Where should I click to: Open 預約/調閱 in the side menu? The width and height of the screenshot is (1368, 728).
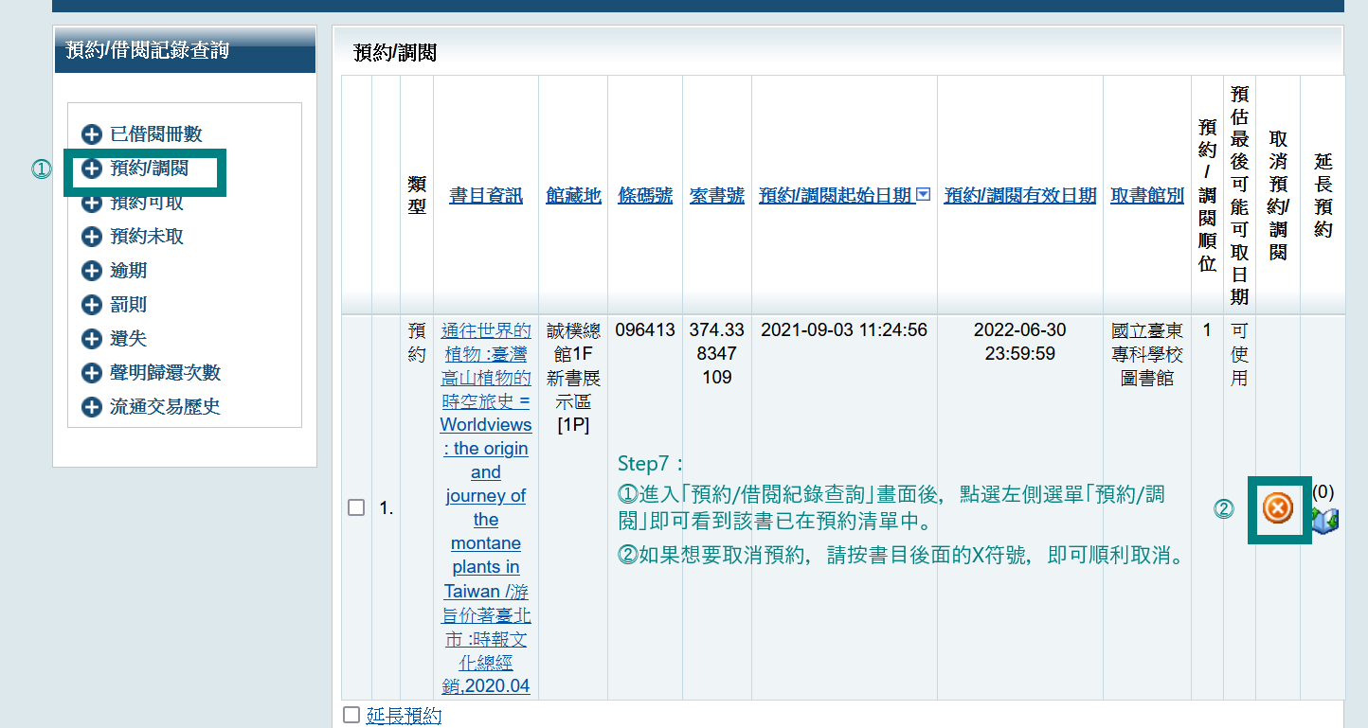[x=149, y=169]
